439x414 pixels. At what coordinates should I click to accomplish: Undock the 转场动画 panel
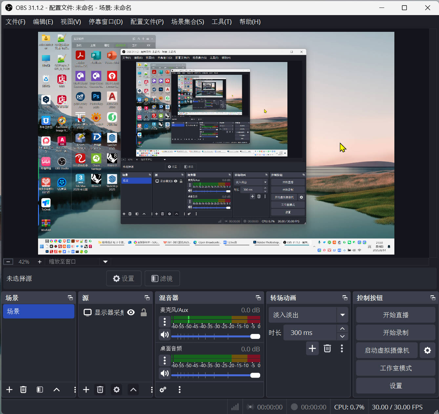tap(345, 298)
